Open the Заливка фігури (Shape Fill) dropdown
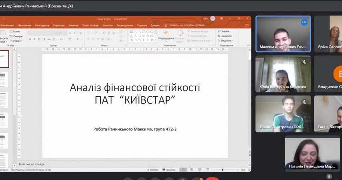Viewport: 342px width, 180px height. (x=198, y=31)
